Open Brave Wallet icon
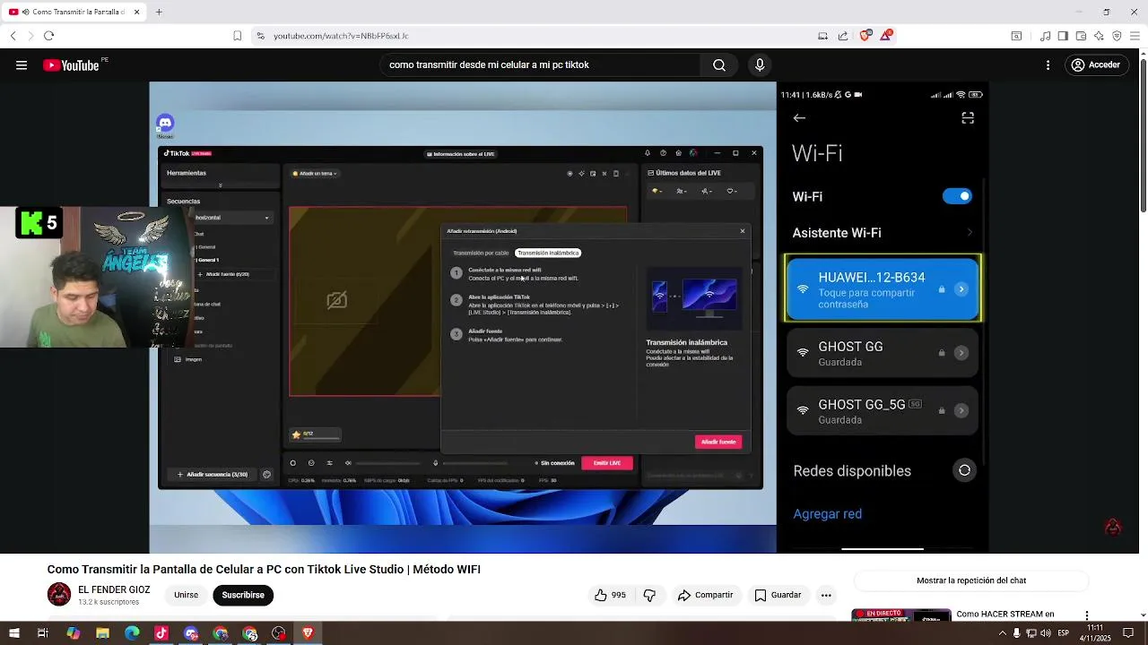The width and height of the screenshot is (1148, 645). click(1081, 36)
